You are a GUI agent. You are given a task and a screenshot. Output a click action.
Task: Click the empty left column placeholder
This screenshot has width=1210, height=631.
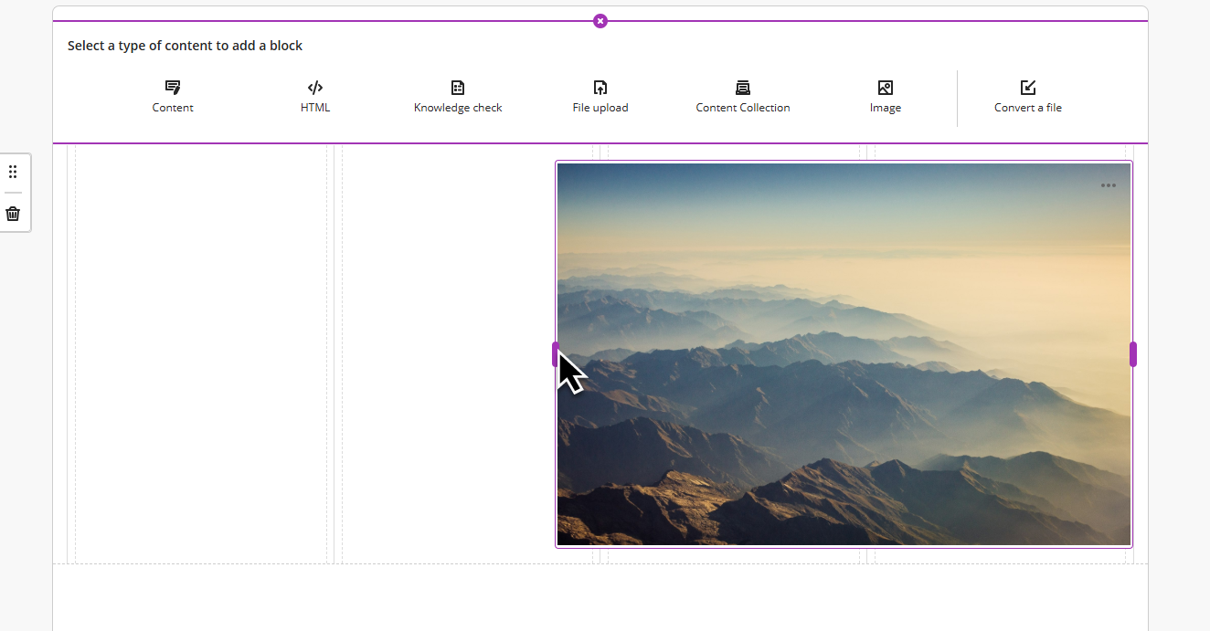(x=199, y=354)
